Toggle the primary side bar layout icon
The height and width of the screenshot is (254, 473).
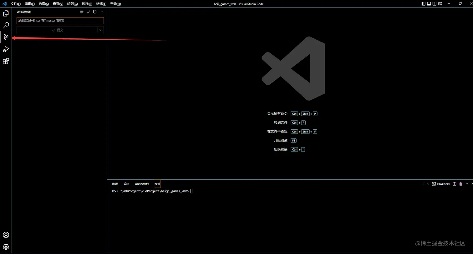(423, 4)
